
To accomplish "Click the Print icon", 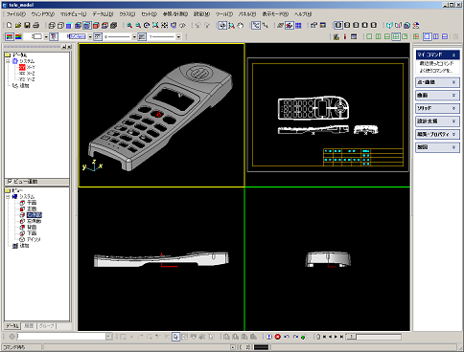I will tap(36, 25).
